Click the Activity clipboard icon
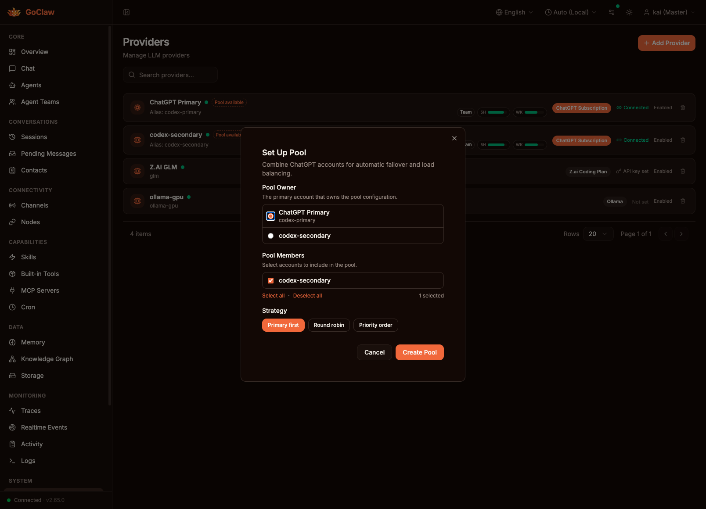 [12, 444]
